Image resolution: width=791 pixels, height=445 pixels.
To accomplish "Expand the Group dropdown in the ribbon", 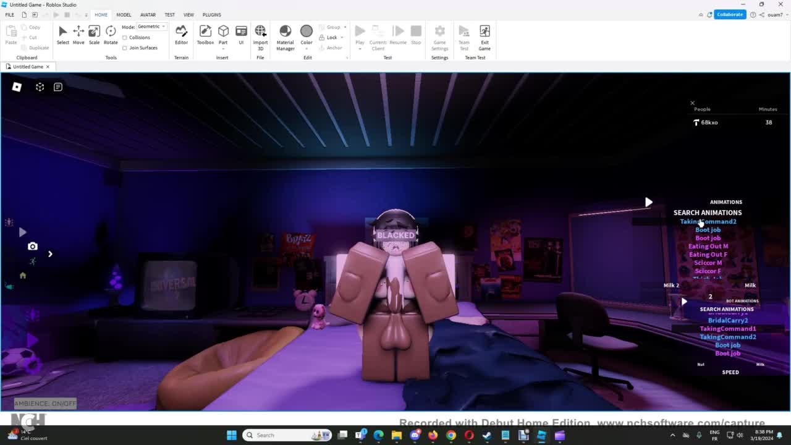I will coord(344,27).
